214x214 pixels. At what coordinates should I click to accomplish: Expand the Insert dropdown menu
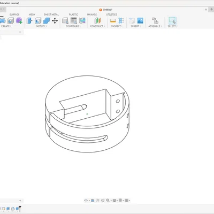pyautogui.click(x=136, y=26)
